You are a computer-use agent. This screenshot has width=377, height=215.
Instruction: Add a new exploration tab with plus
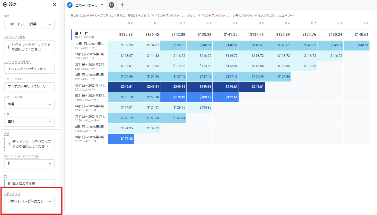point(122,5)
